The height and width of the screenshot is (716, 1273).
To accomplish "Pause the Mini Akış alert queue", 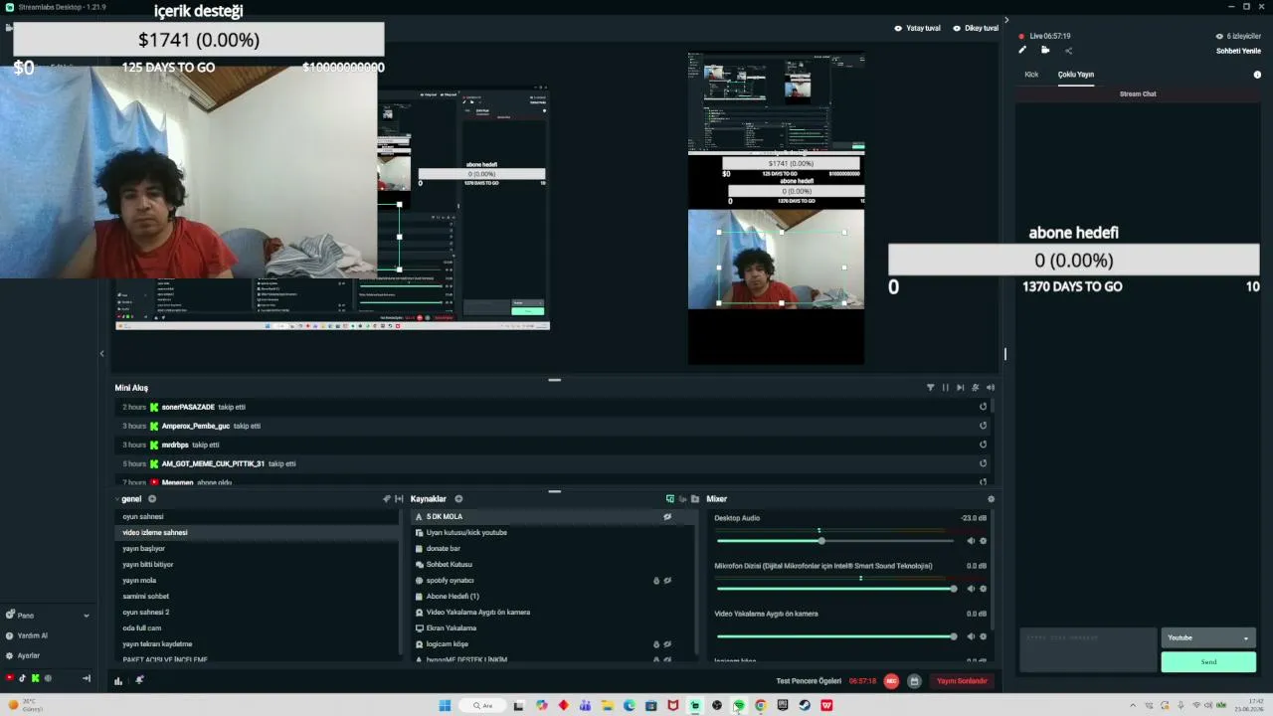I will click(946, 388).
